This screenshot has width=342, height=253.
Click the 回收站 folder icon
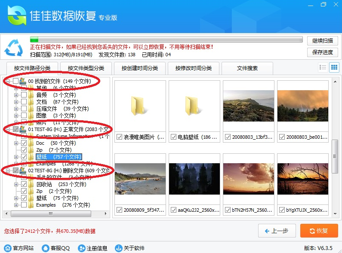(x=31, y=184)
